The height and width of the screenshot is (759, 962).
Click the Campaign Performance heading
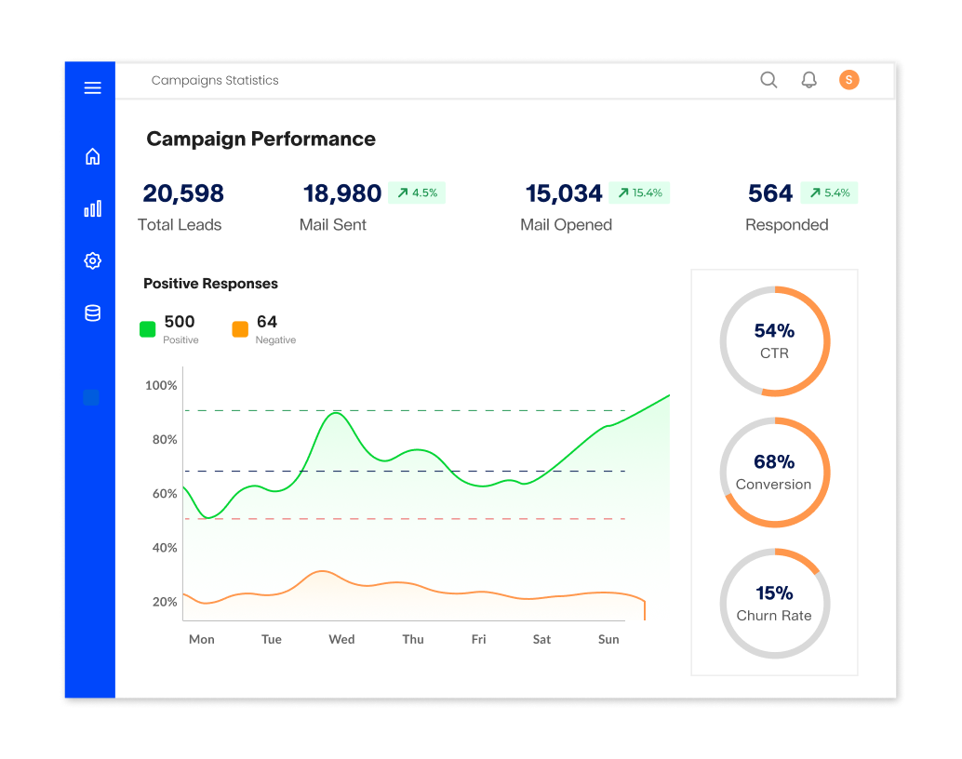click(261, 140)
